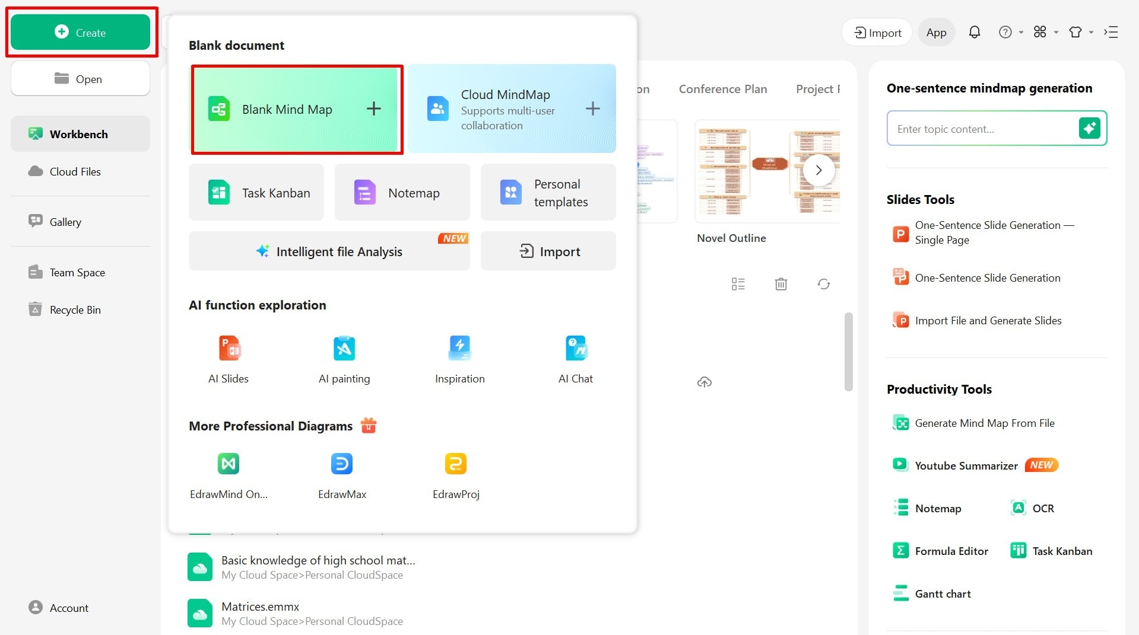
Task: Click the Import button in top bar
Action: (x=877, y=33)
